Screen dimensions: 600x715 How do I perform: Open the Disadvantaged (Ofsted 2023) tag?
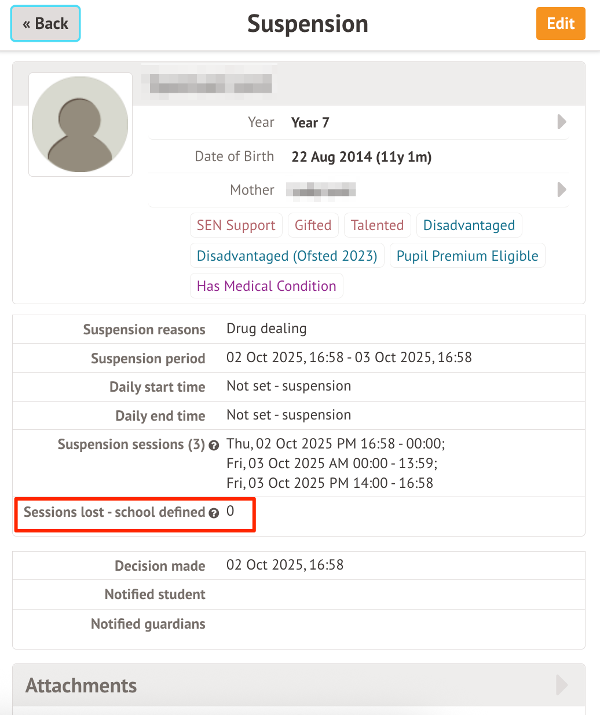[x=287, y=256]
